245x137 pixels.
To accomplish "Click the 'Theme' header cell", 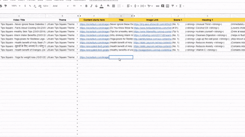I will 62,20.
